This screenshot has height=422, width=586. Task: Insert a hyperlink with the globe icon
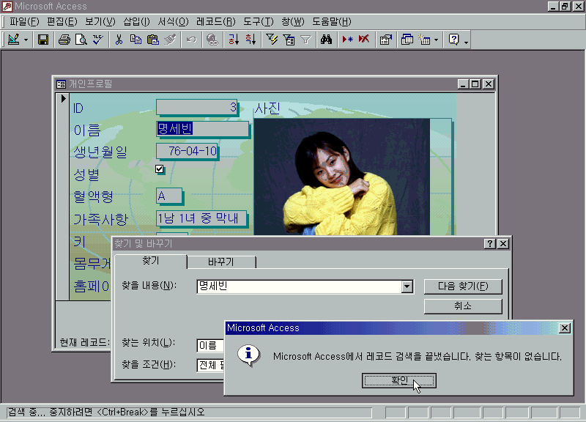coord(212,40)
